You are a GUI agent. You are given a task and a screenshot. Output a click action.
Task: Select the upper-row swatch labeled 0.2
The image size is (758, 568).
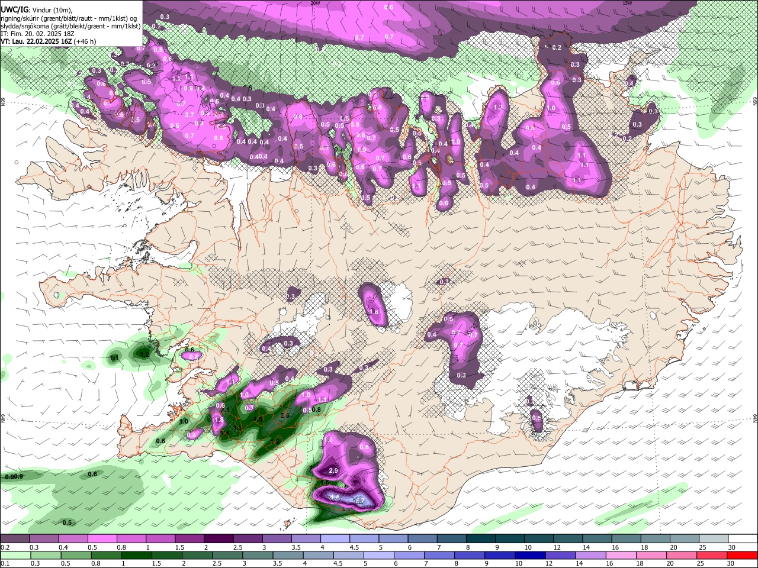click(x=15, y=538)
